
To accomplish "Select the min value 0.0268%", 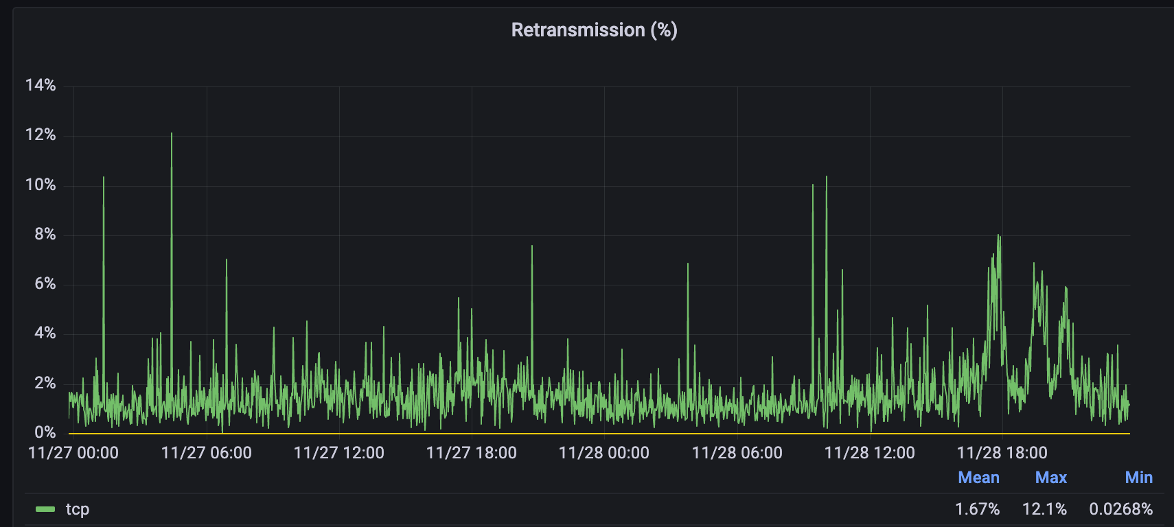I will point(1120,509).
